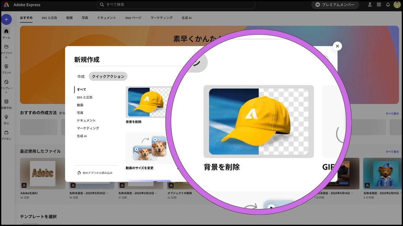Open 学ぶ lightbulb icon in sidebar
Screen dimensions: 403x226
(x=6, y=117)
